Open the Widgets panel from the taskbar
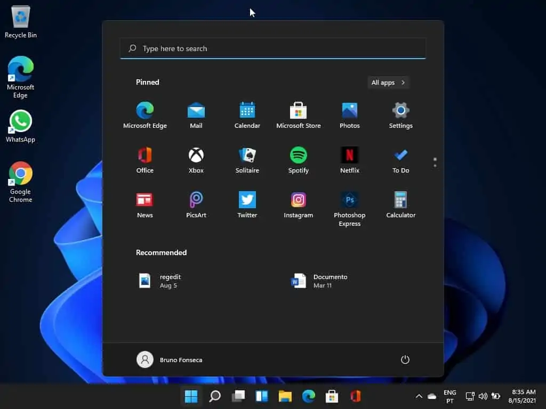Image resolution: width=546 pixels, height=409 pixels. click(261, 396)
